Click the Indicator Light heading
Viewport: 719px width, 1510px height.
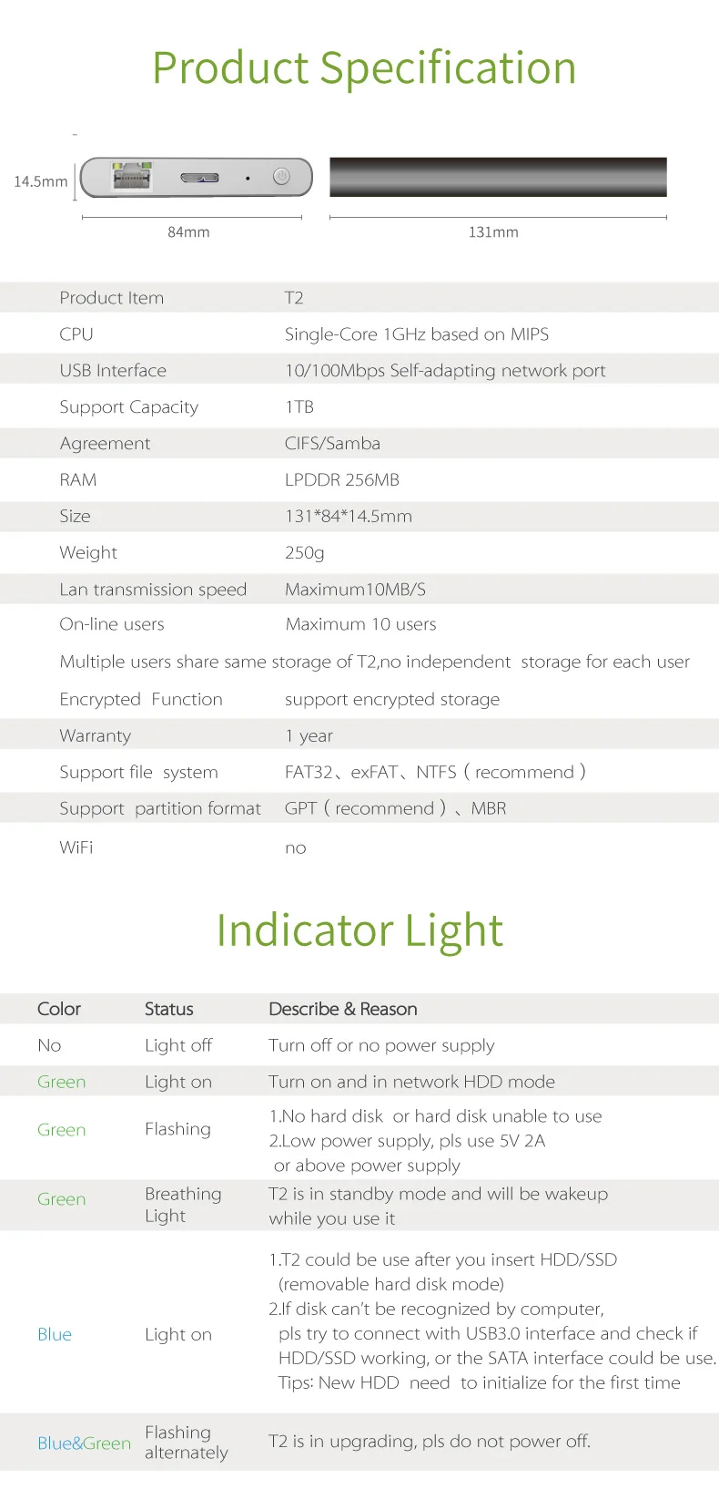pyautogui.click(x=359, y=930)
